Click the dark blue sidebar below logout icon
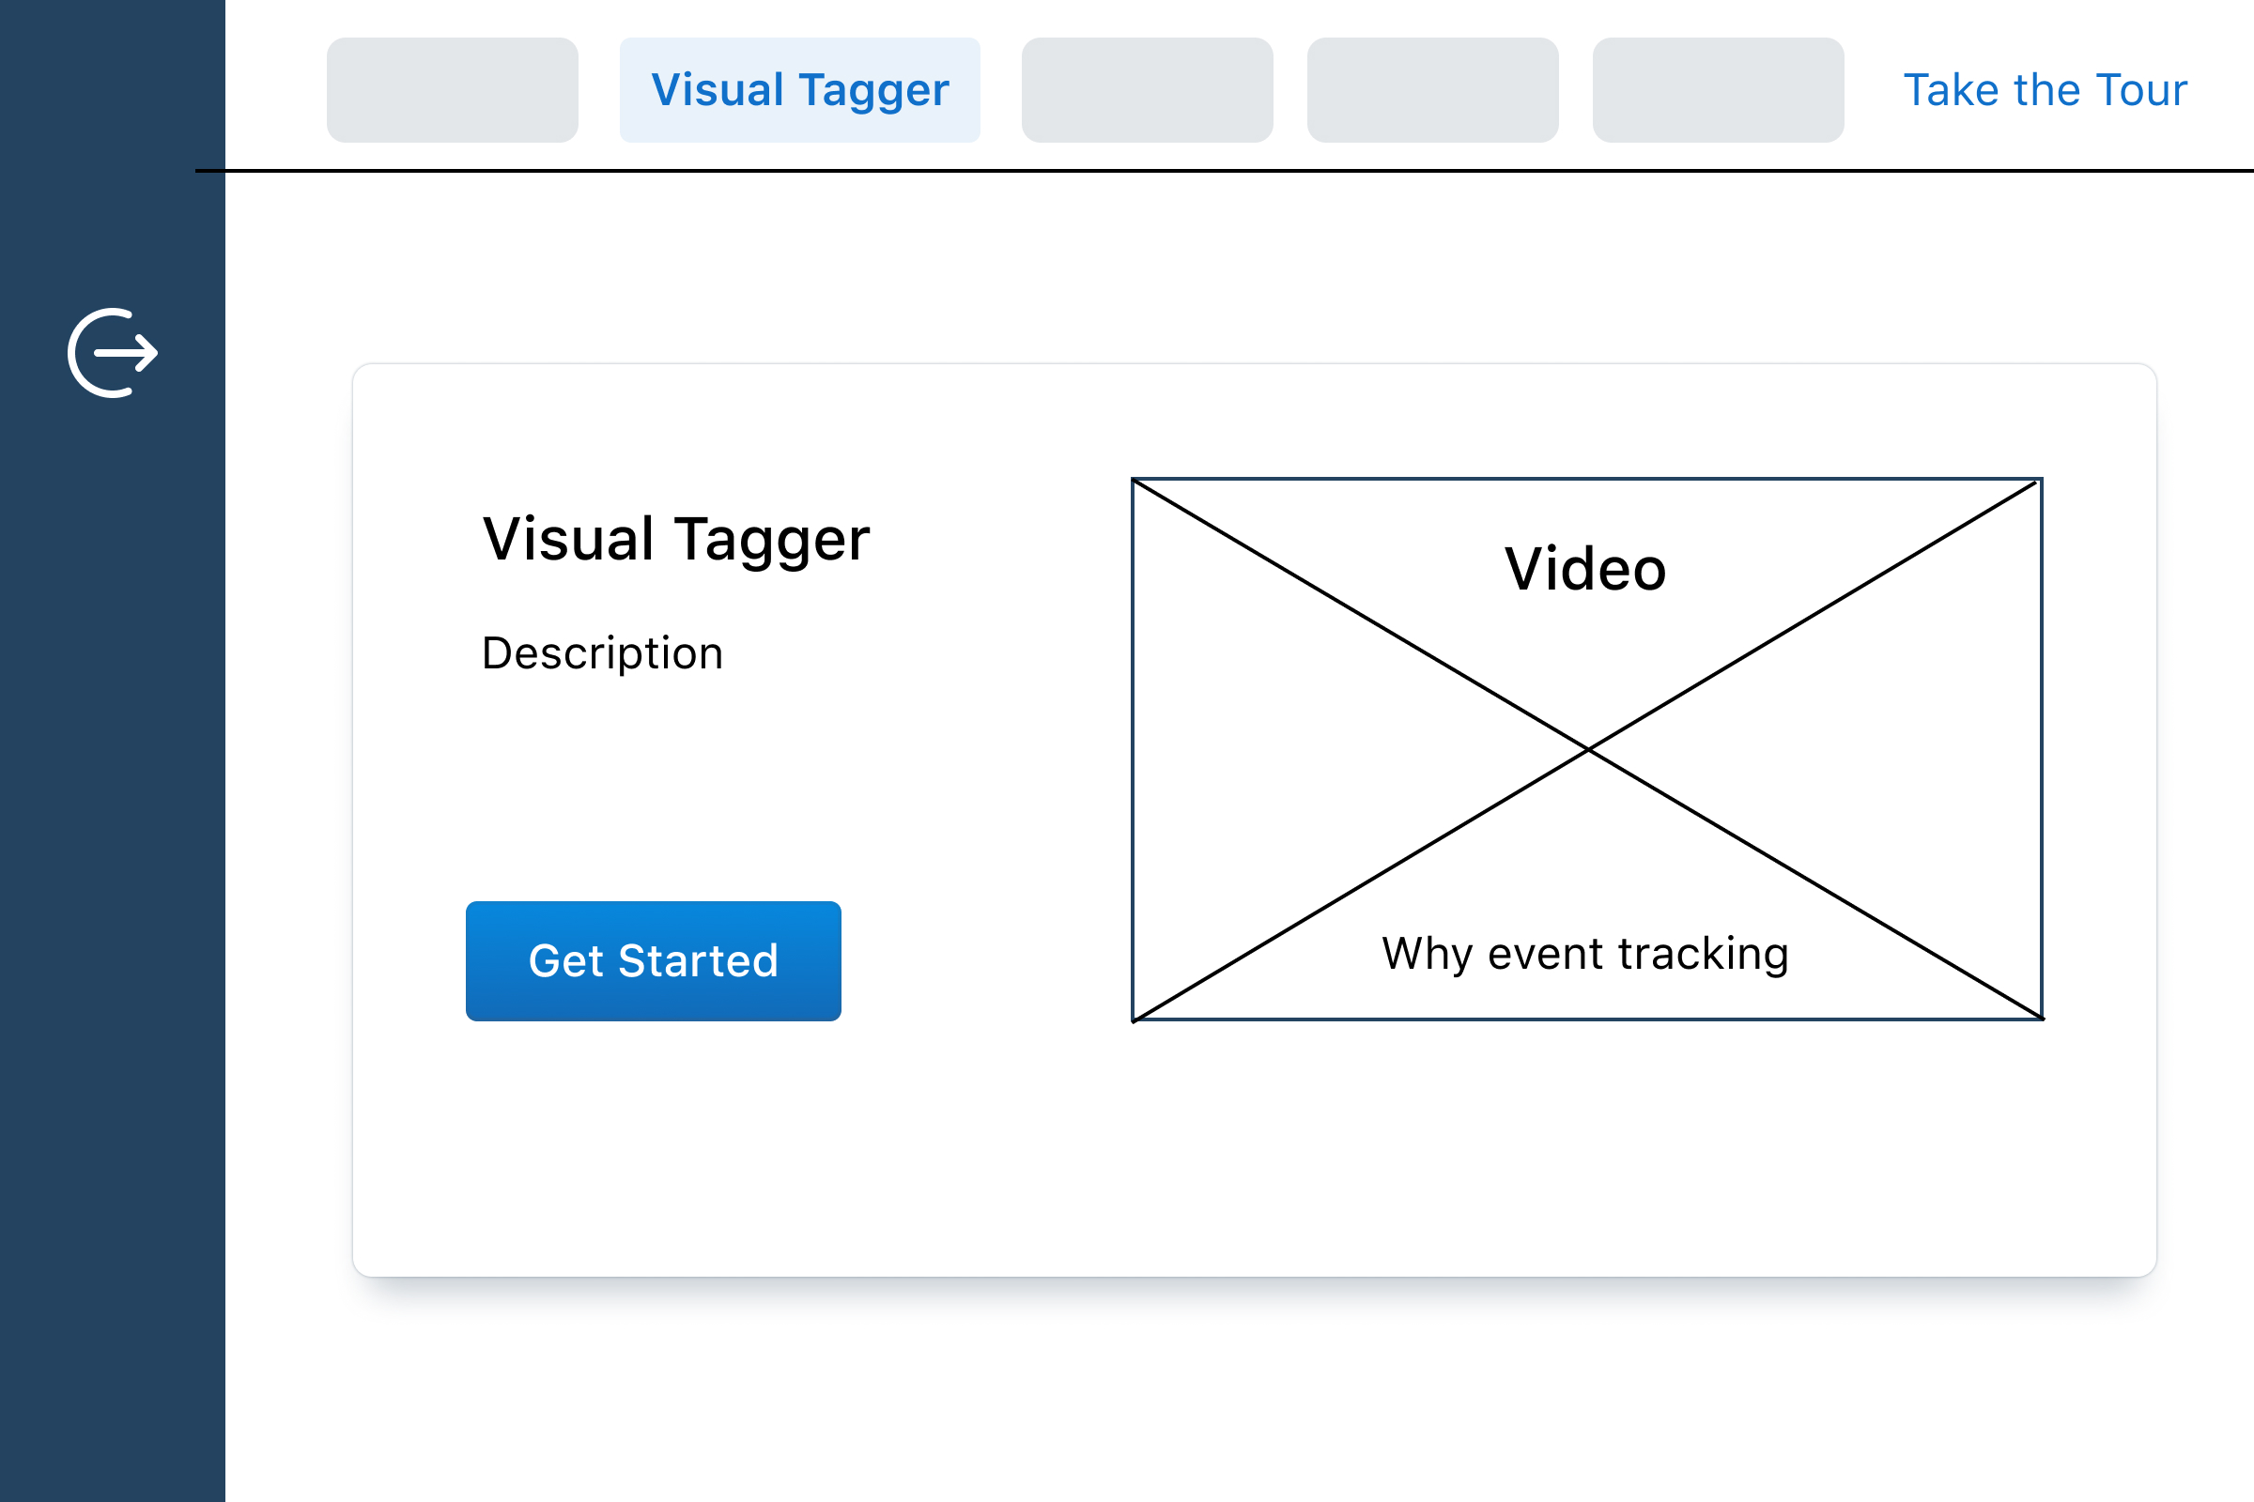This screenshot has height=1502, width=2254. [113, 862]
